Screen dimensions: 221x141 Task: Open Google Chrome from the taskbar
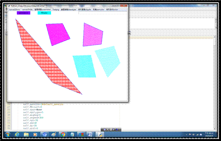tap(63, 134)
